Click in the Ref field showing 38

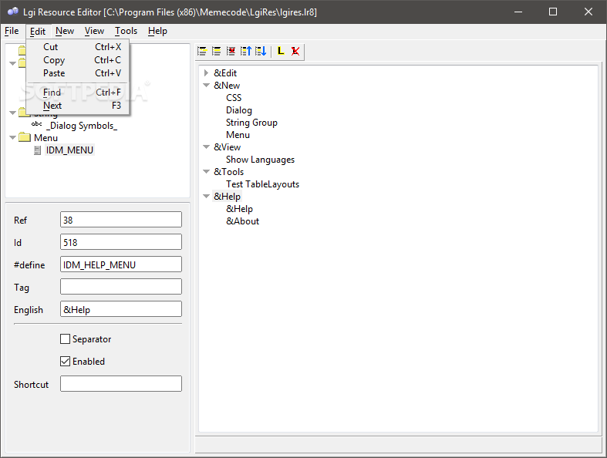pos(121,220)
